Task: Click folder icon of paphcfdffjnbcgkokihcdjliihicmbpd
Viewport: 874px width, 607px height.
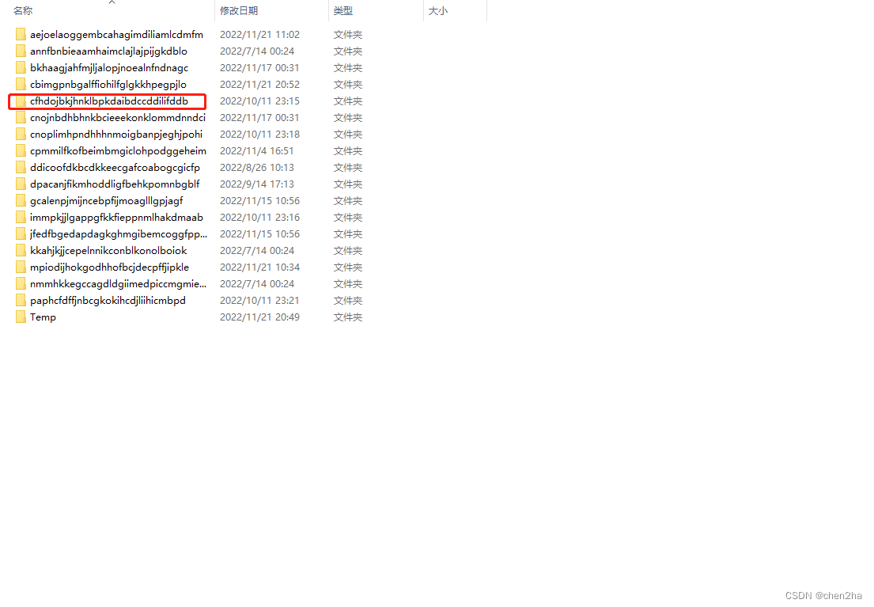Action: coord(21,301)
